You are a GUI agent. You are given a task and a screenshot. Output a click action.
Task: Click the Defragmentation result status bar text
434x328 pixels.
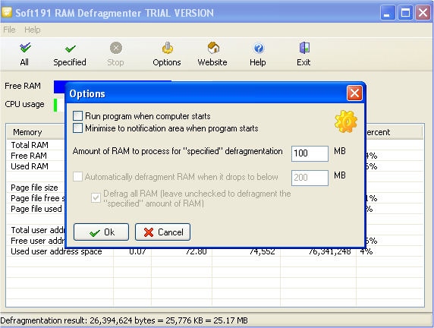coord(124,320)
